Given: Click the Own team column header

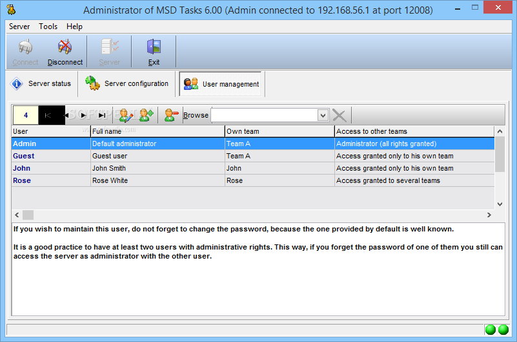Looking at the screenshot, I should click(279, 131).
